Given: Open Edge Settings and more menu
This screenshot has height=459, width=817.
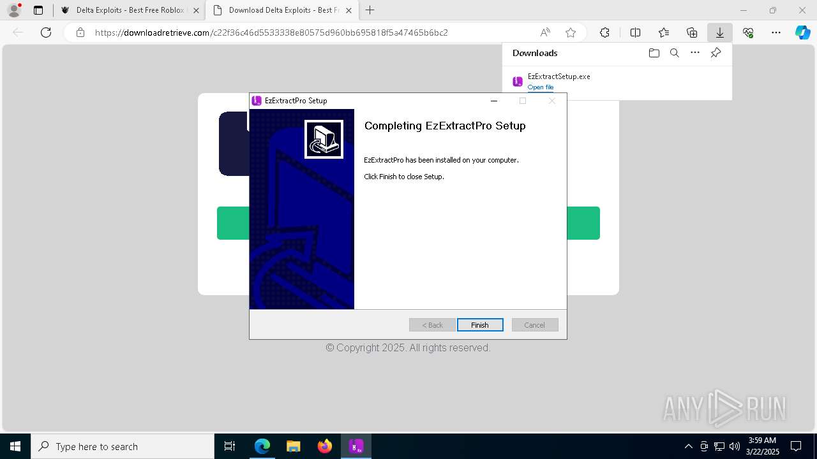Looking at the screenshot, I should tap(776, 33).
